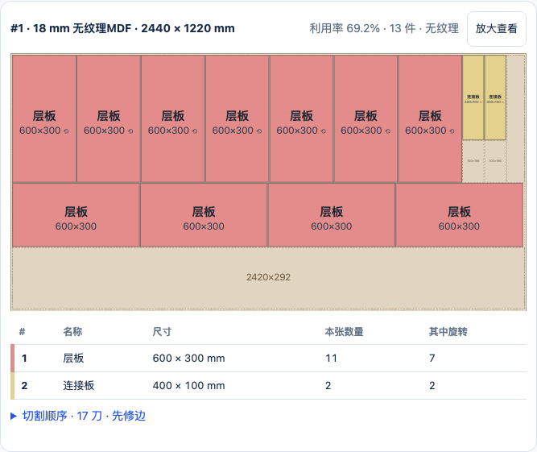Select the 连接板 name cell in table
This screenshot has width=537, height=452.
point(78,385)
